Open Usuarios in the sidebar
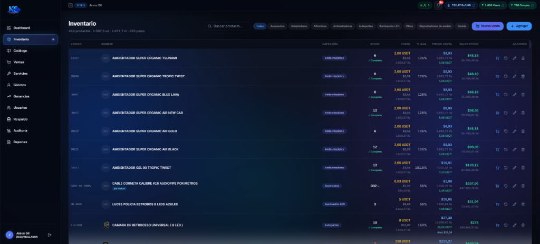 [x=30, y=108]
